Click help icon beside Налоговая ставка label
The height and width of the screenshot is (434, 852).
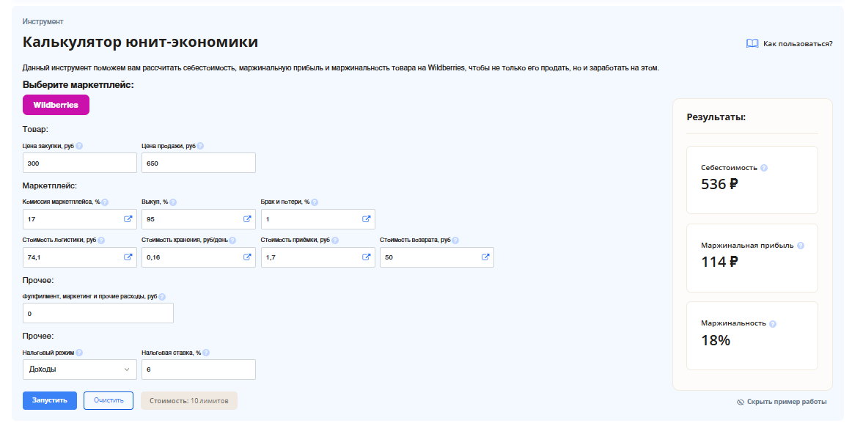(208, 353)
